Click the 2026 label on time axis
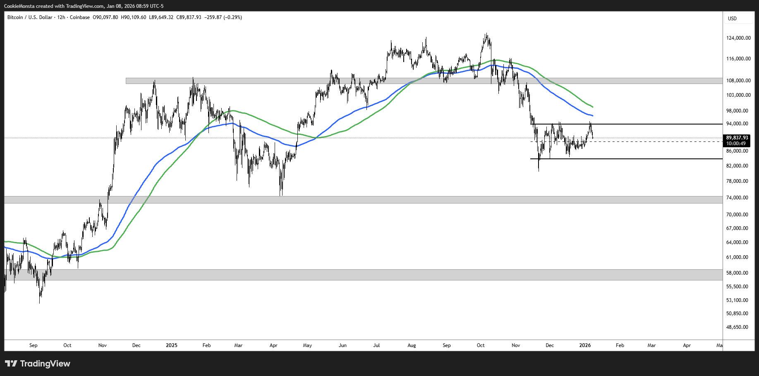759x376 pixels. 585,345
